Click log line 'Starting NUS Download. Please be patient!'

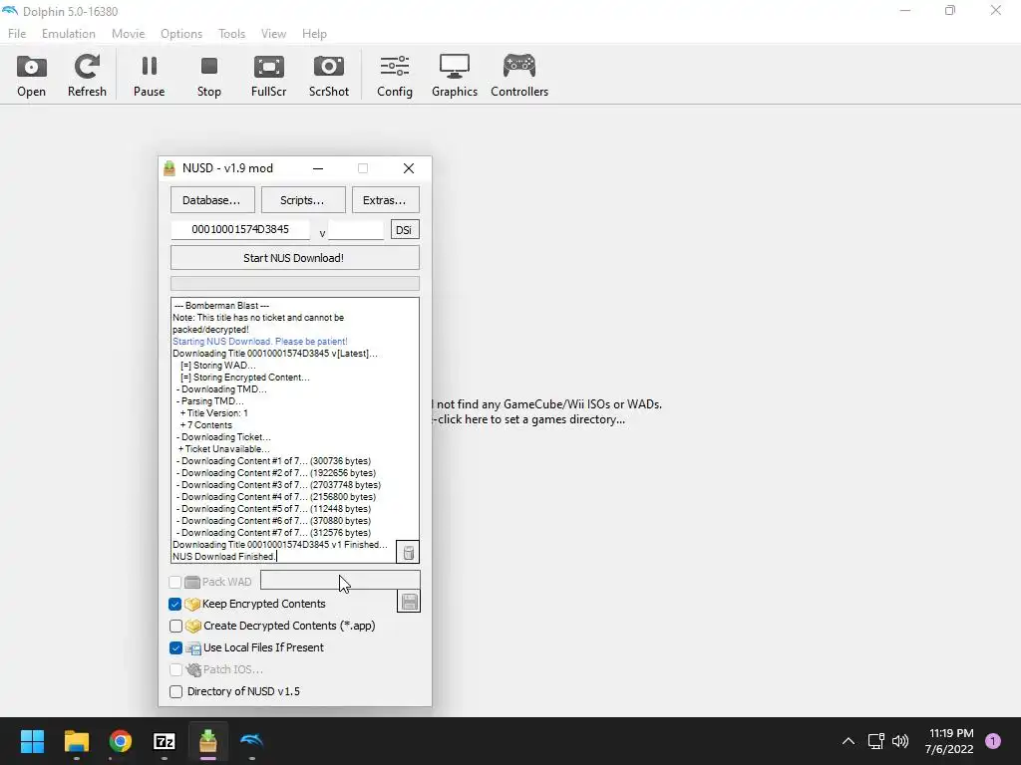(260, 342)
